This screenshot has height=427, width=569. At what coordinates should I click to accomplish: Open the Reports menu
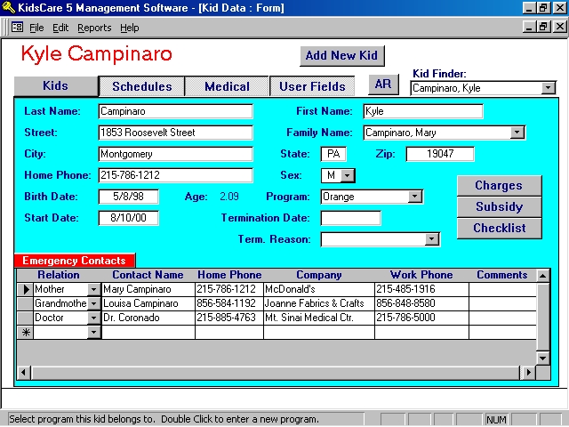click(94, 28)
